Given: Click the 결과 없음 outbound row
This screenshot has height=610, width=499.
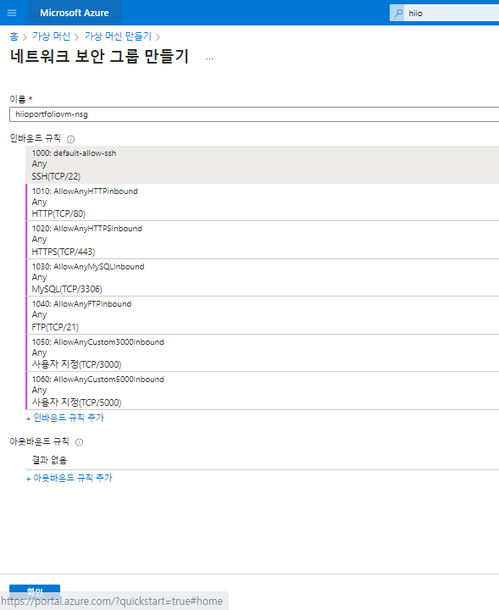Looking at the screenshot, I should pos(262,460).
